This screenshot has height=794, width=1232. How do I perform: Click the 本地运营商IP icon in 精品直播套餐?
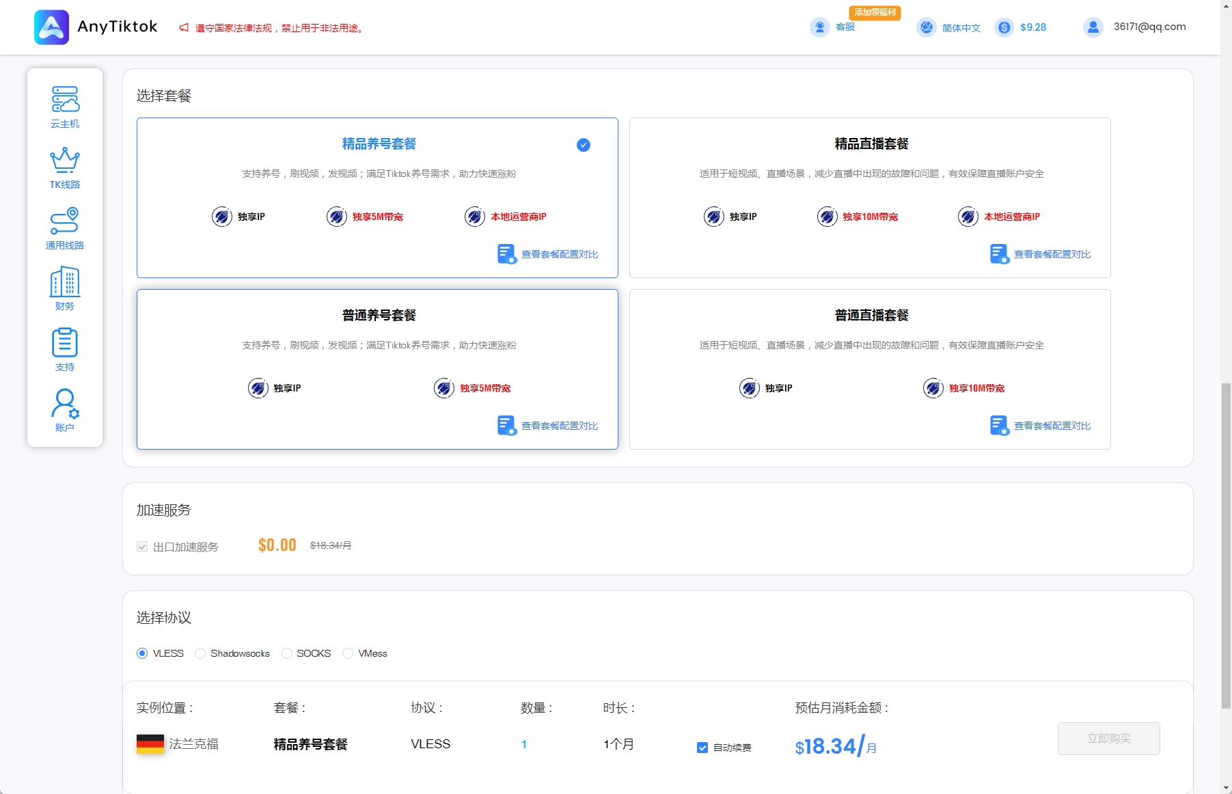coord(968,217)
